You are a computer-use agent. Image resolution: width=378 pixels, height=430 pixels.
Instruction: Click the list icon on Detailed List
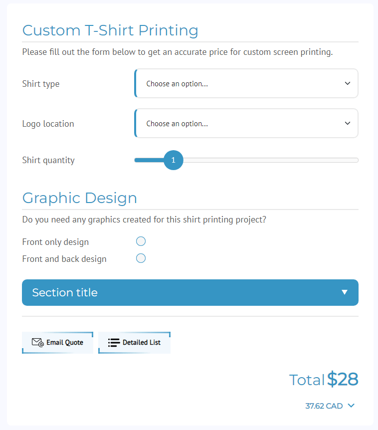[x=114, y=343]
